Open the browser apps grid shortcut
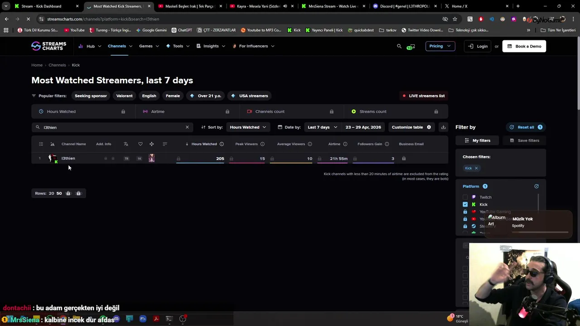Viewport: 580px width, 326px height. (x=6, y=30)
